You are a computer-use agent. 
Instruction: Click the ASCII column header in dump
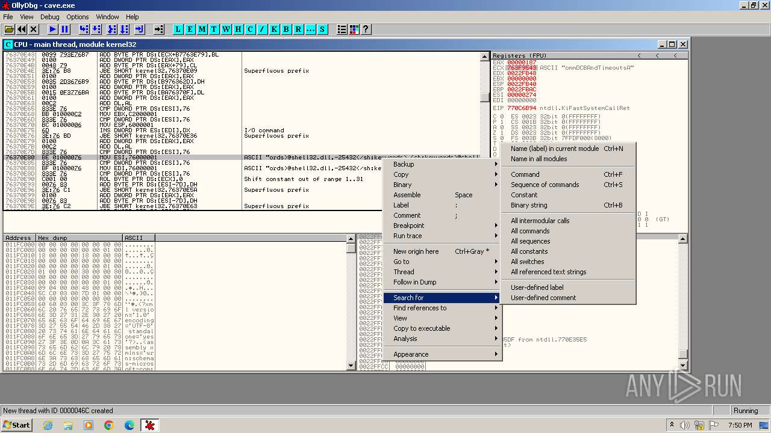pyautogui.click(x=139, y=238)
